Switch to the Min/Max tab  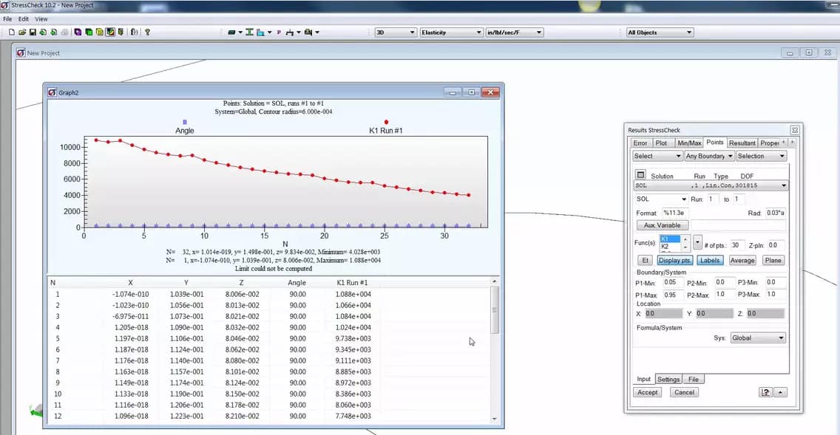click(x=690, y=143)
